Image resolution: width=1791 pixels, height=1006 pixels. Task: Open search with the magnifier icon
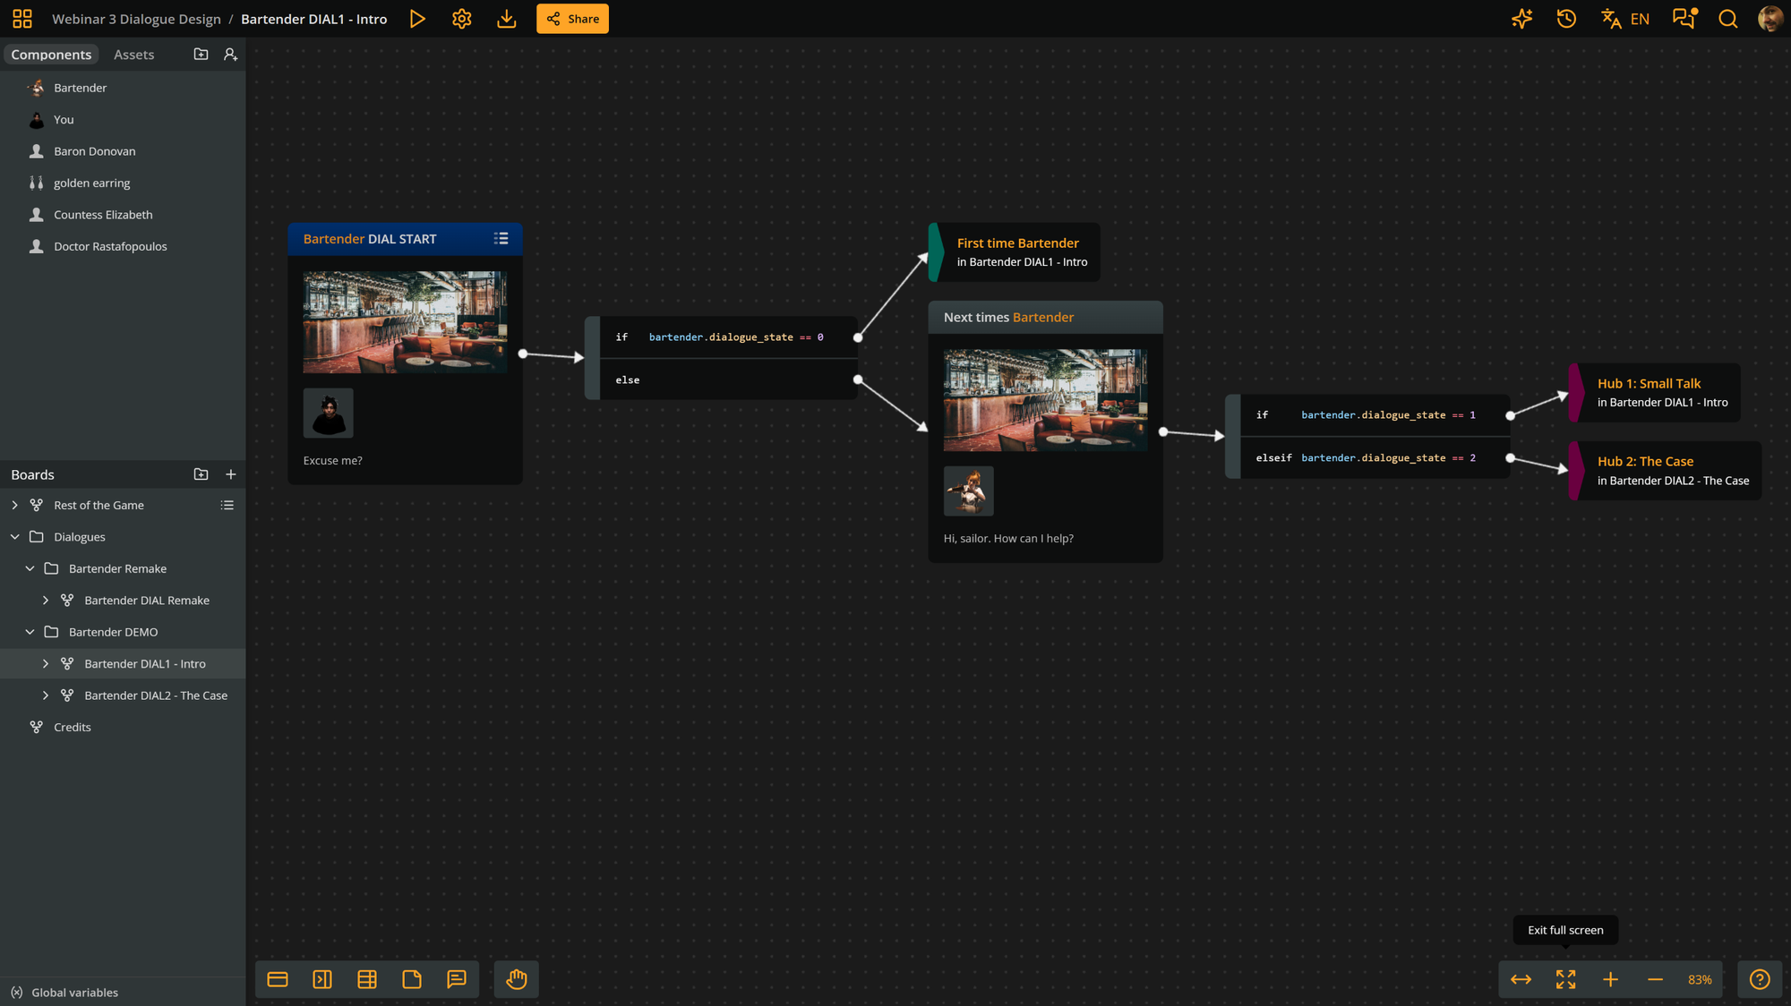click(1728, 19)
